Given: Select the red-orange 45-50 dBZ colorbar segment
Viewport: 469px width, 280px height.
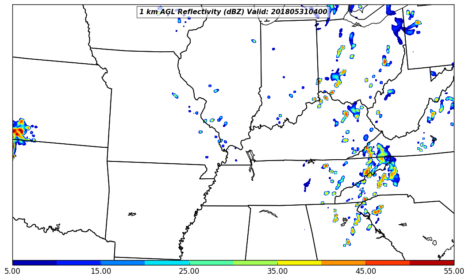Looking at the screenshot, I should pos(388,263).
